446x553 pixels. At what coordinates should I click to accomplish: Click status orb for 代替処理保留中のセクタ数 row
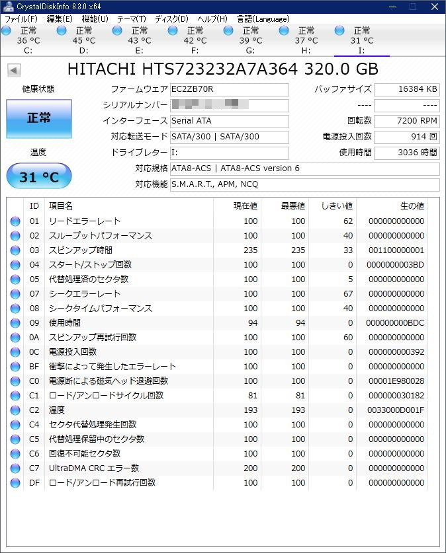(x=15, y=439)
